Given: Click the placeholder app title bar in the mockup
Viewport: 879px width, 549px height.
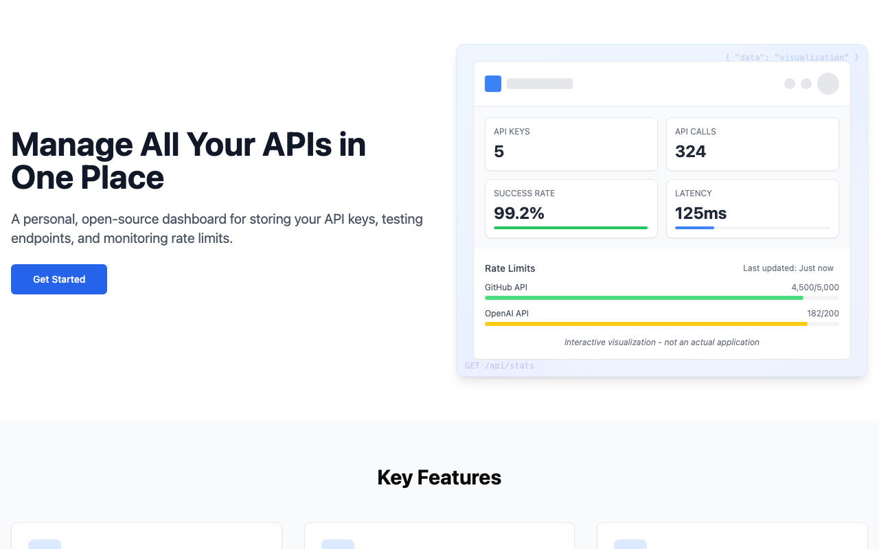Looking at the screenshot, I should click(x=539, y=83).
